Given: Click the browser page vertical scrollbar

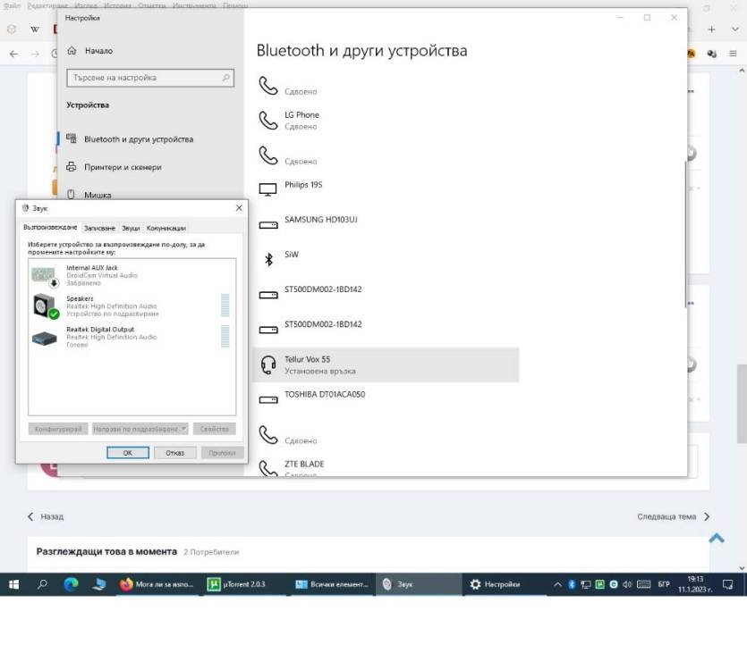Looking at the screenshot, I should [x=742, y=404].
